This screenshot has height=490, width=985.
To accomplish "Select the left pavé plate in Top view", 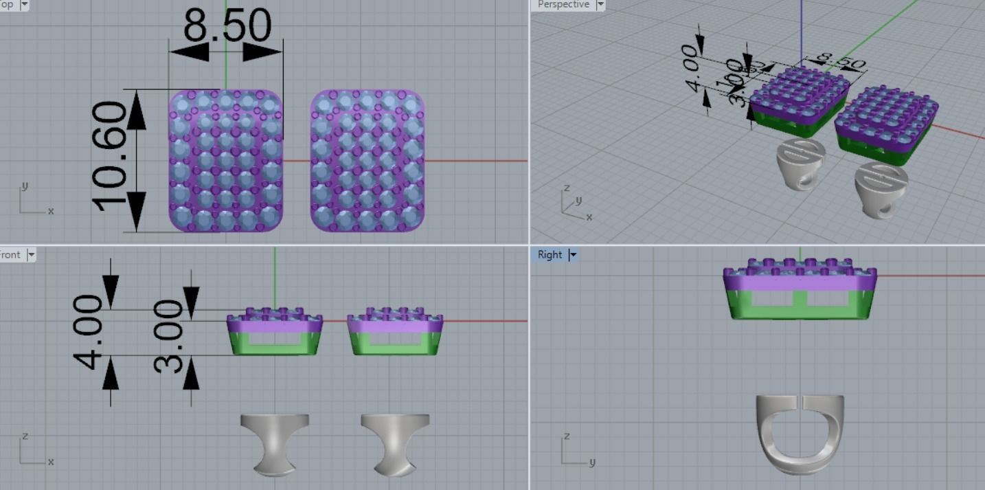I will pos(225,161).
